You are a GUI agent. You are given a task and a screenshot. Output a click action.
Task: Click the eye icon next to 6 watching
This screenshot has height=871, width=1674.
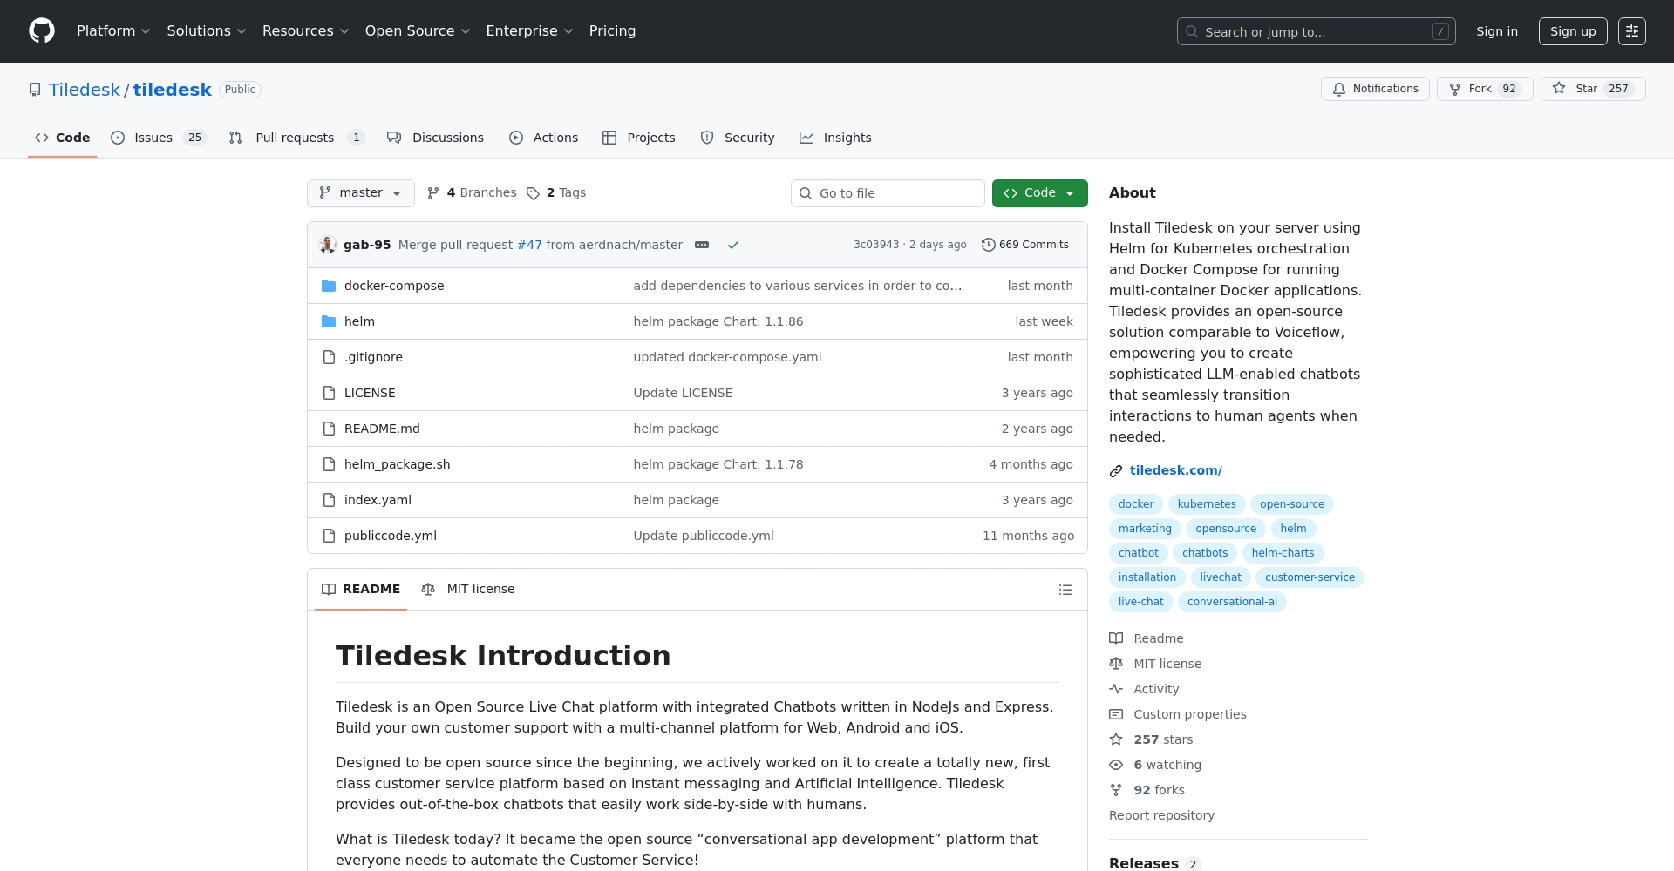pos(1117,765)
